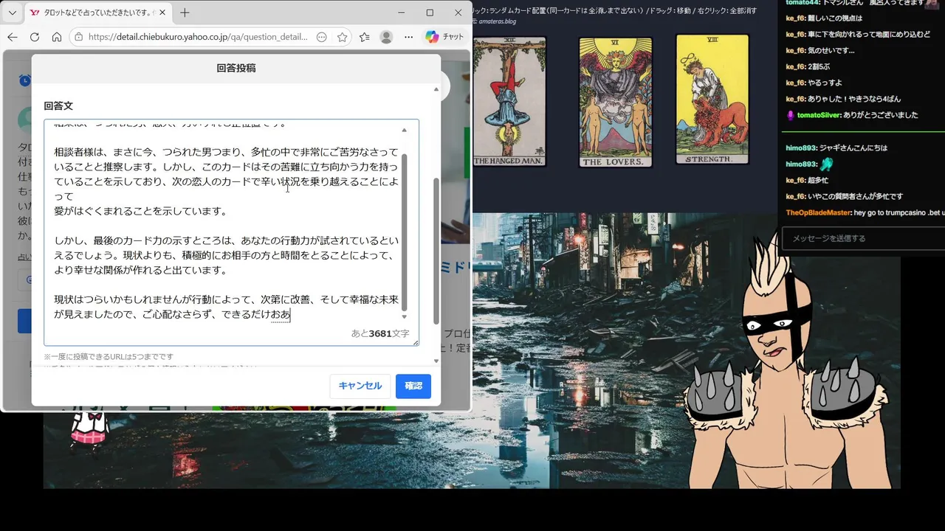The image size is (945, 531).
Task: Select the タロットなどで占っていただきたいです tab
Action: [97, 13]
